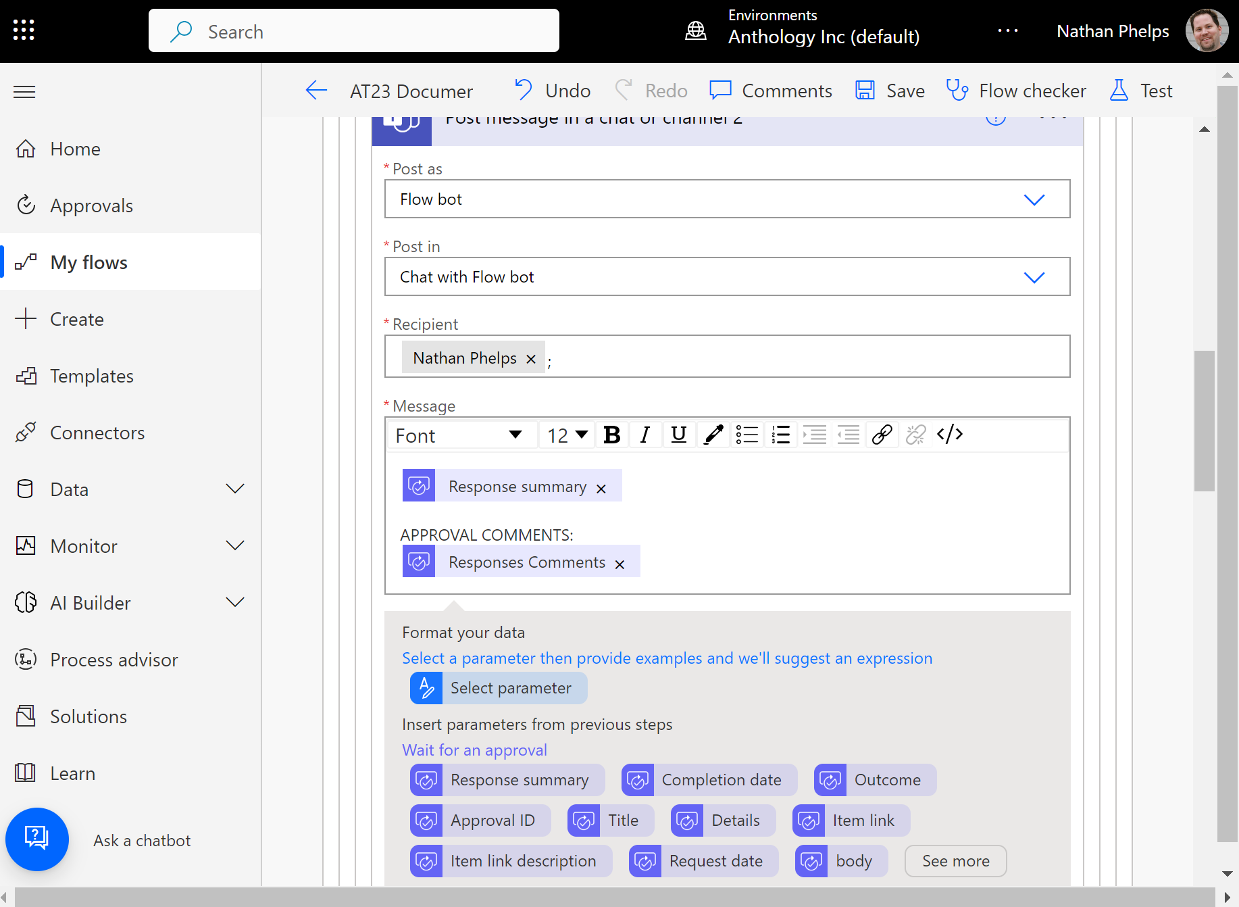This screenshot has height=907, width=1239.
Task: Open the Font dropdown
Action: tap(462, 435)
